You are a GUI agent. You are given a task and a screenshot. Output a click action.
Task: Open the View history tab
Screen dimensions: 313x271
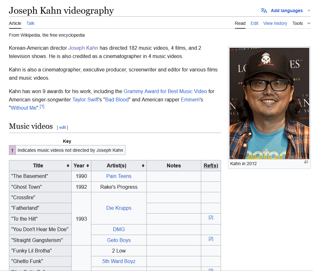(275, 23)
